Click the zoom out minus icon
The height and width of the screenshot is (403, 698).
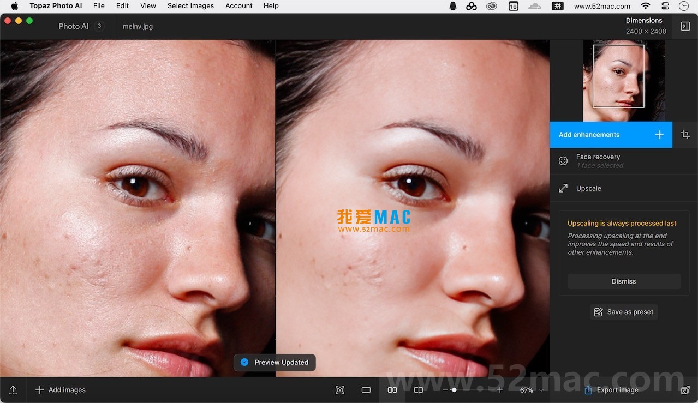(445, 390)
